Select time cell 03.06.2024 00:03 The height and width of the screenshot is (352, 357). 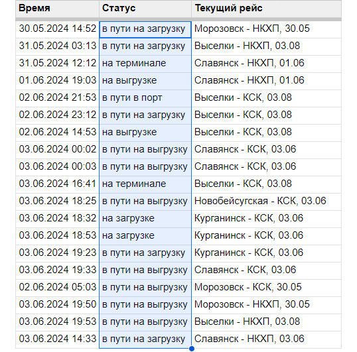(x=58, y=166)
